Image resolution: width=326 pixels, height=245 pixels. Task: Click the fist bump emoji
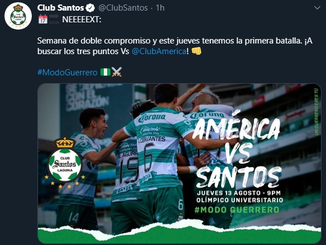(196, 51)
